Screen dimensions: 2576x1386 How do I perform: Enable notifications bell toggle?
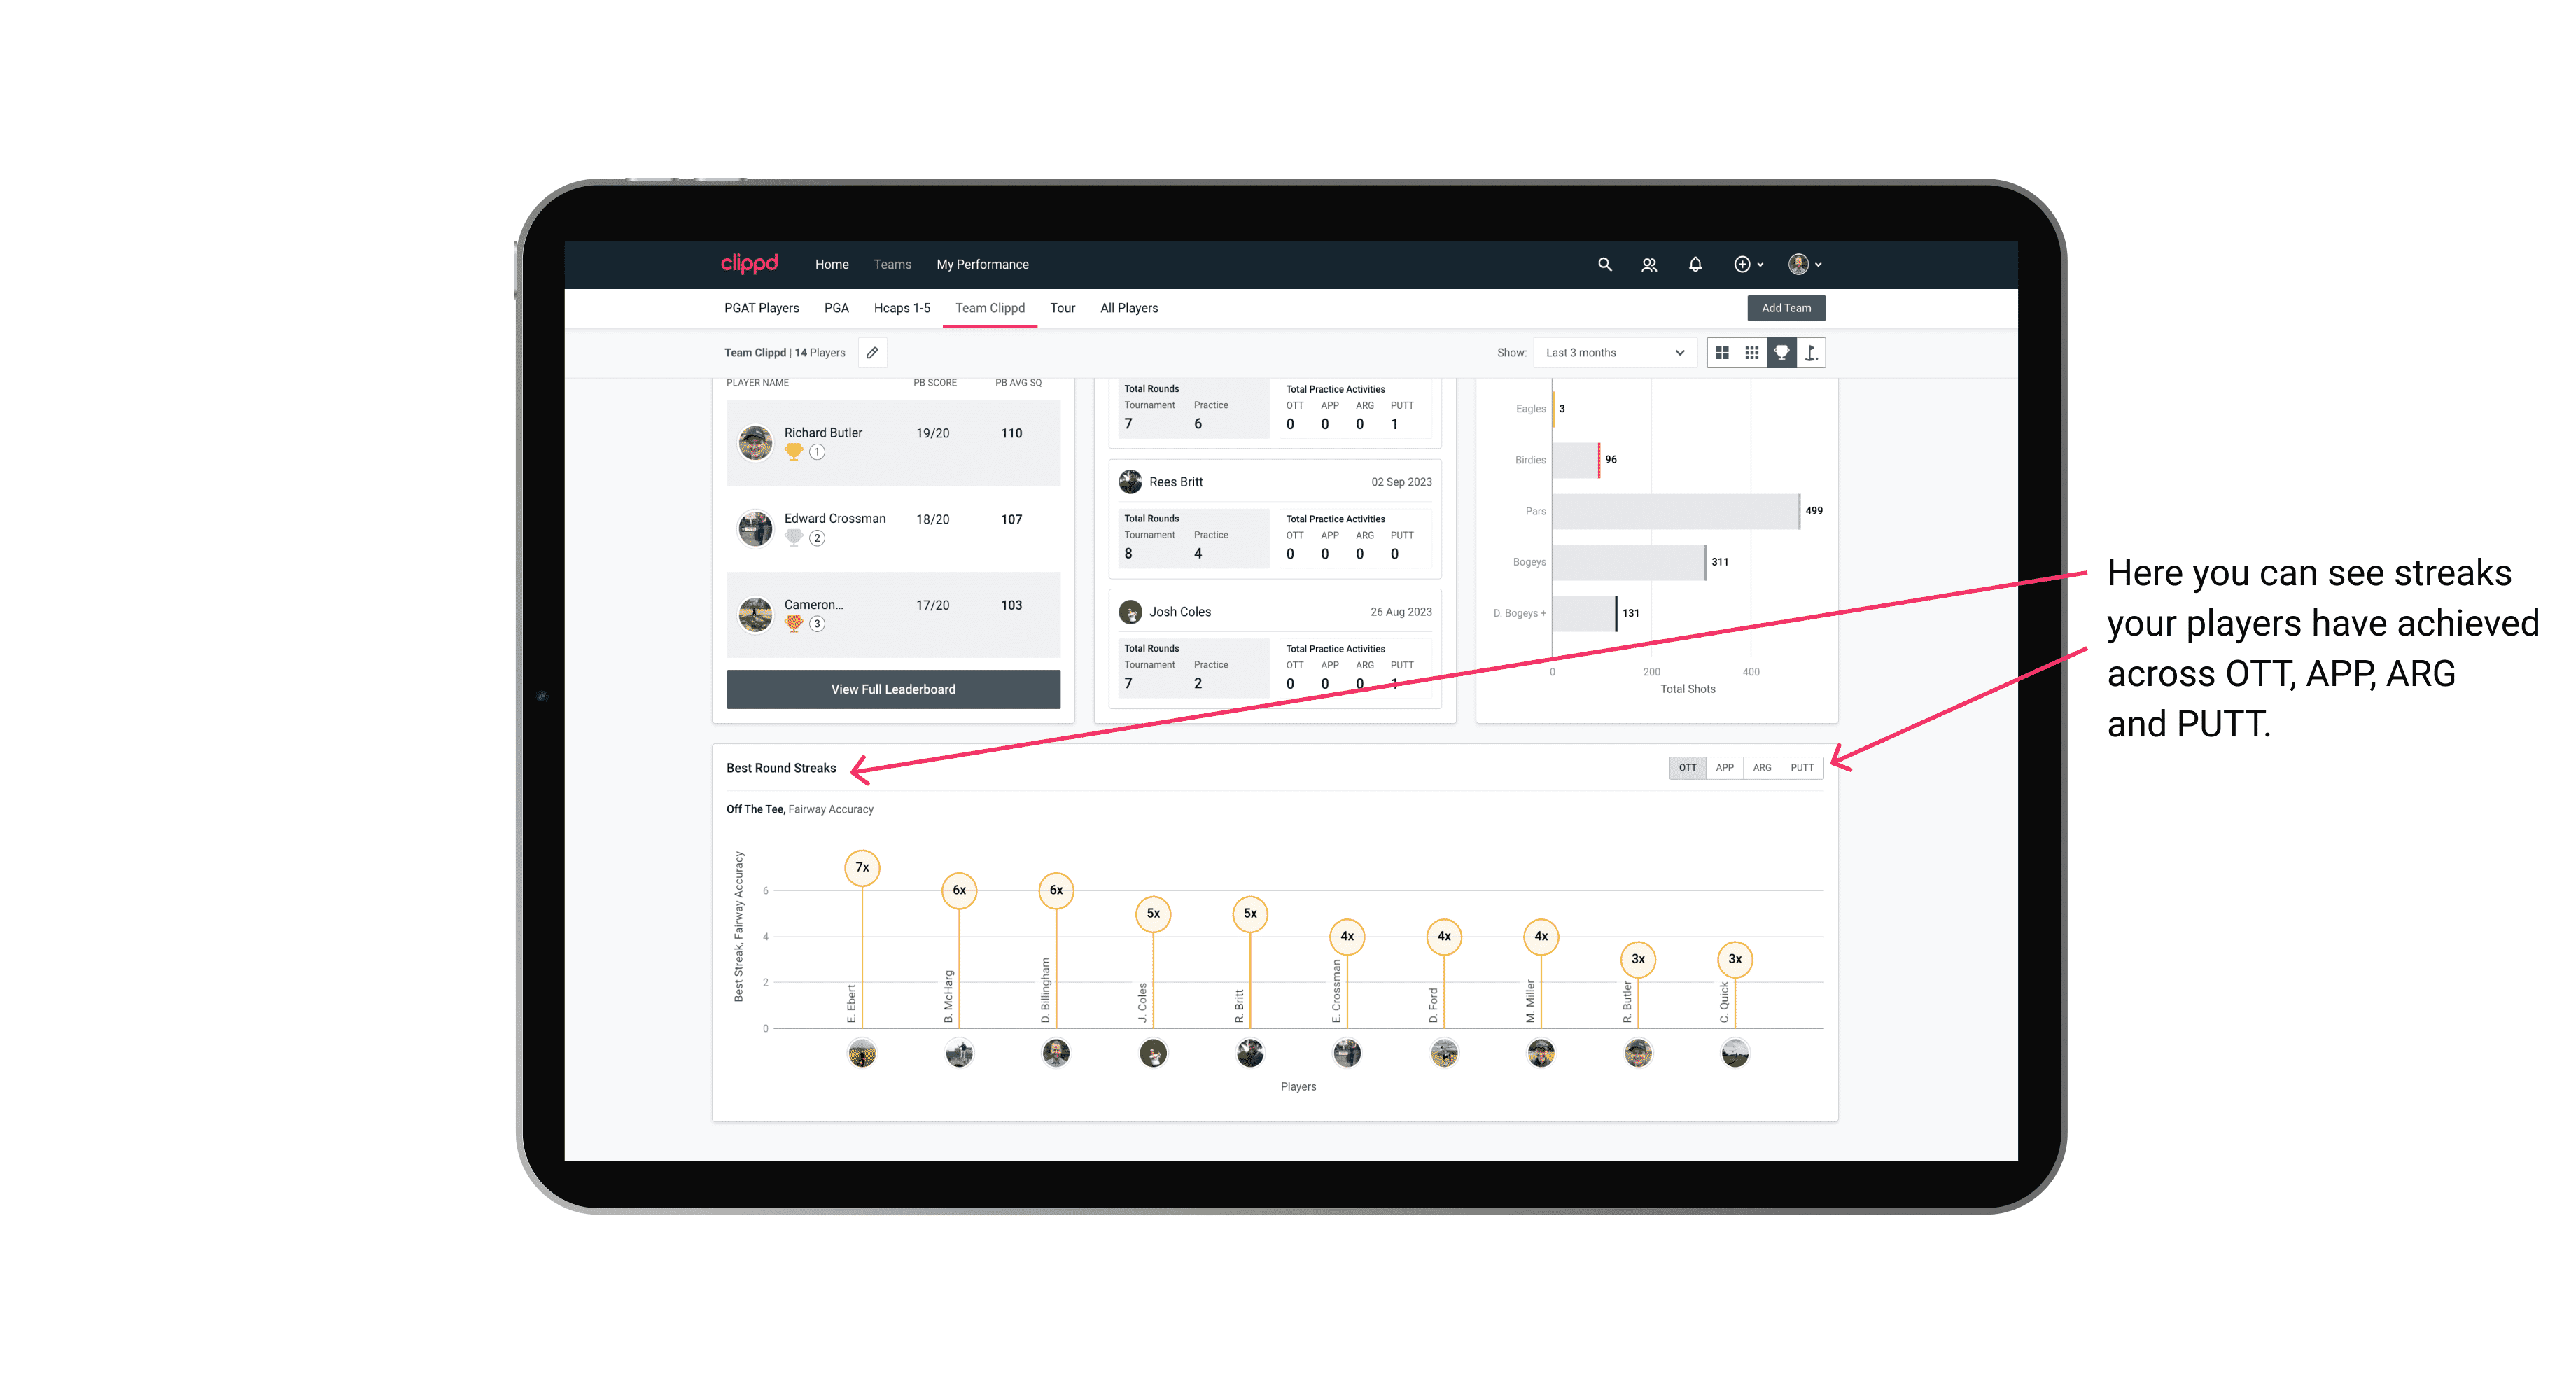pos(1694,265)
